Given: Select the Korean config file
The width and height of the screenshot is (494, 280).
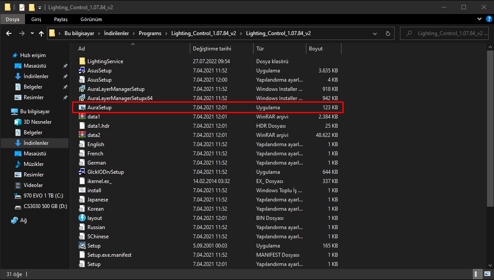Looking at the screenshot, I should click(x=95, y=208).
